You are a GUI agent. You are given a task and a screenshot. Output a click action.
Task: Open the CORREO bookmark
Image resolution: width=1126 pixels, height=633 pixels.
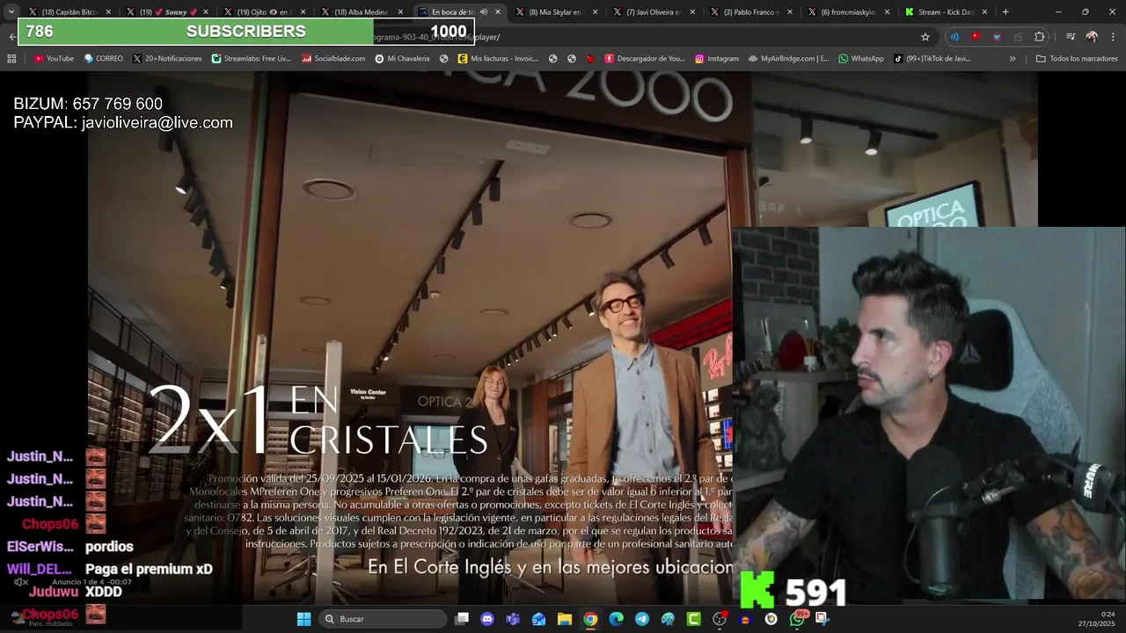(x=104, y=59)
